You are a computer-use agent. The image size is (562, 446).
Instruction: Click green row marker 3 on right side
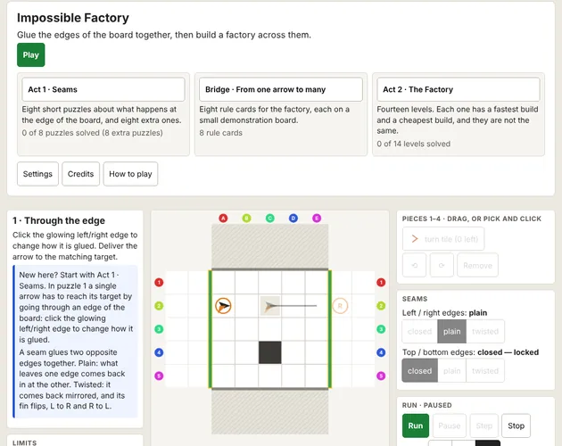click(381, 329)
